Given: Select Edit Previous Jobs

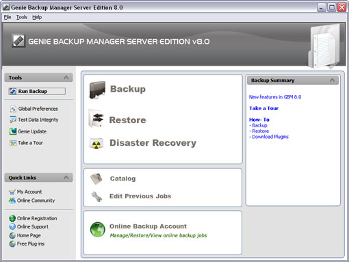Looking at the screenshot, I should point(140,196).
